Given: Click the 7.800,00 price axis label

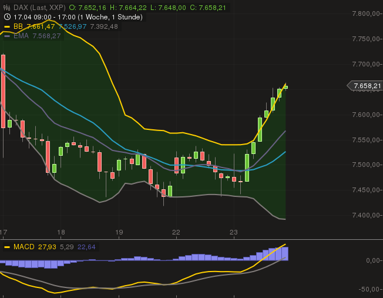Looking at the screenshot, I should pyautogui.click(x=366, y=14).
